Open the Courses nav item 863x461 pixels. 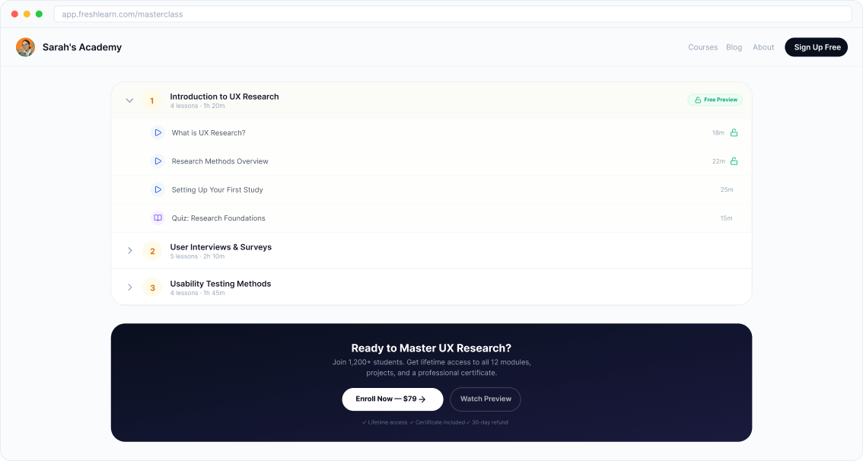point(702,47)
